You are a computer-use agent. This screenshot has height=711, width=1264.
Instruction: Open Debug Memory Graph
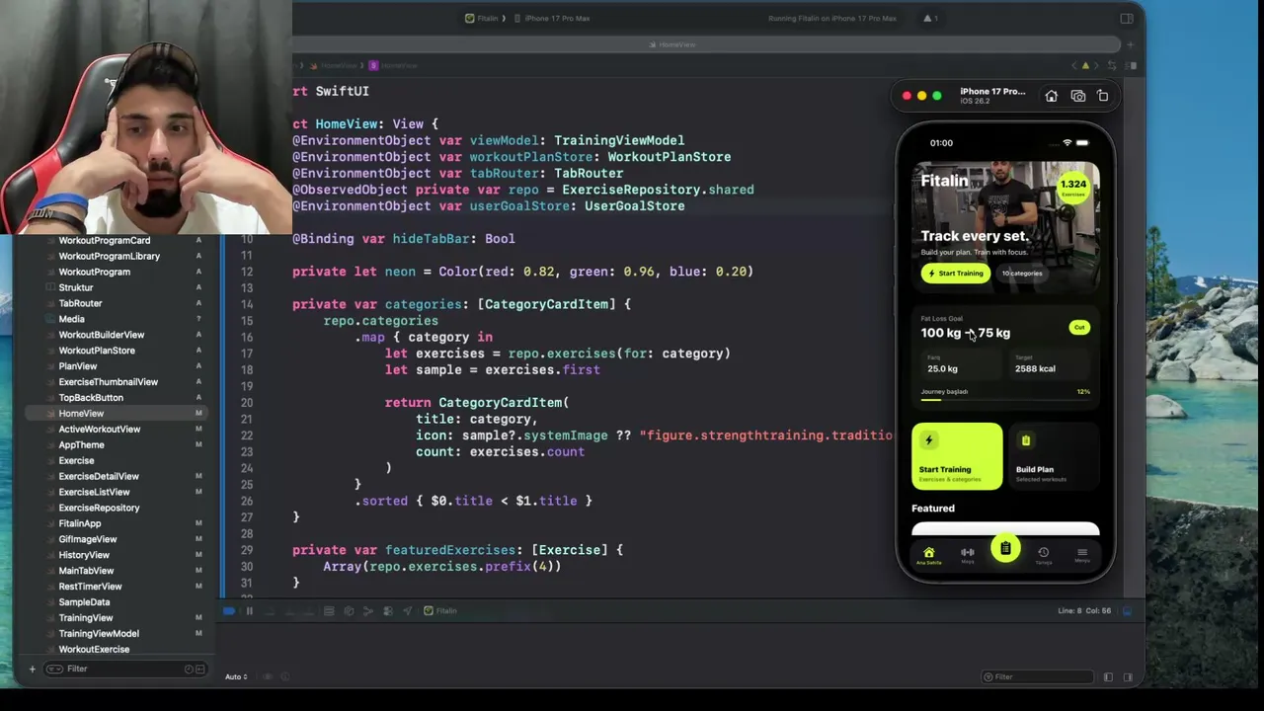[349, 611]
